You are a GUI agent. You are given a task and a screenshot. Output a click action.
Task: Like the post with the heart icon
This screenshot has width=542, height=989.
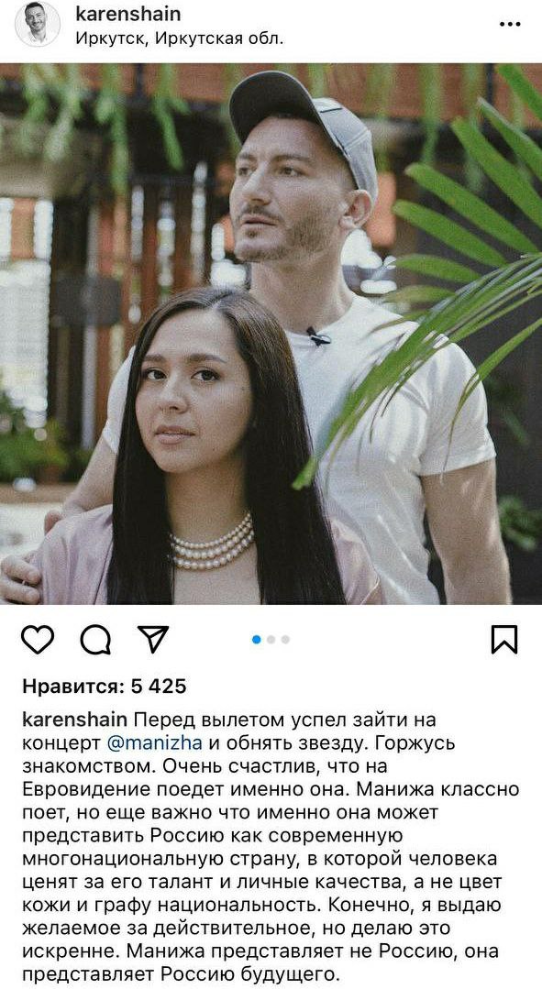(38, 639)
